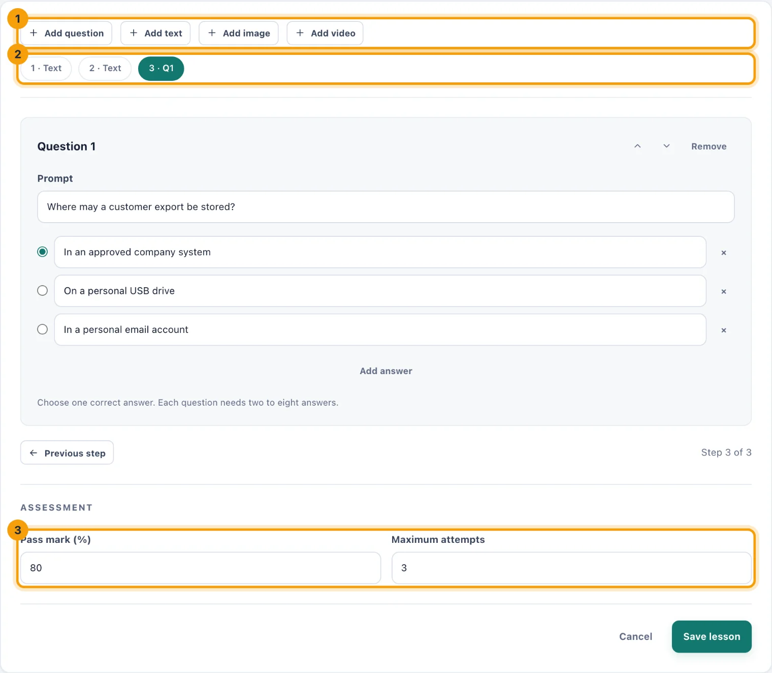Open the 1 · Text step tab

coord(46,68)
